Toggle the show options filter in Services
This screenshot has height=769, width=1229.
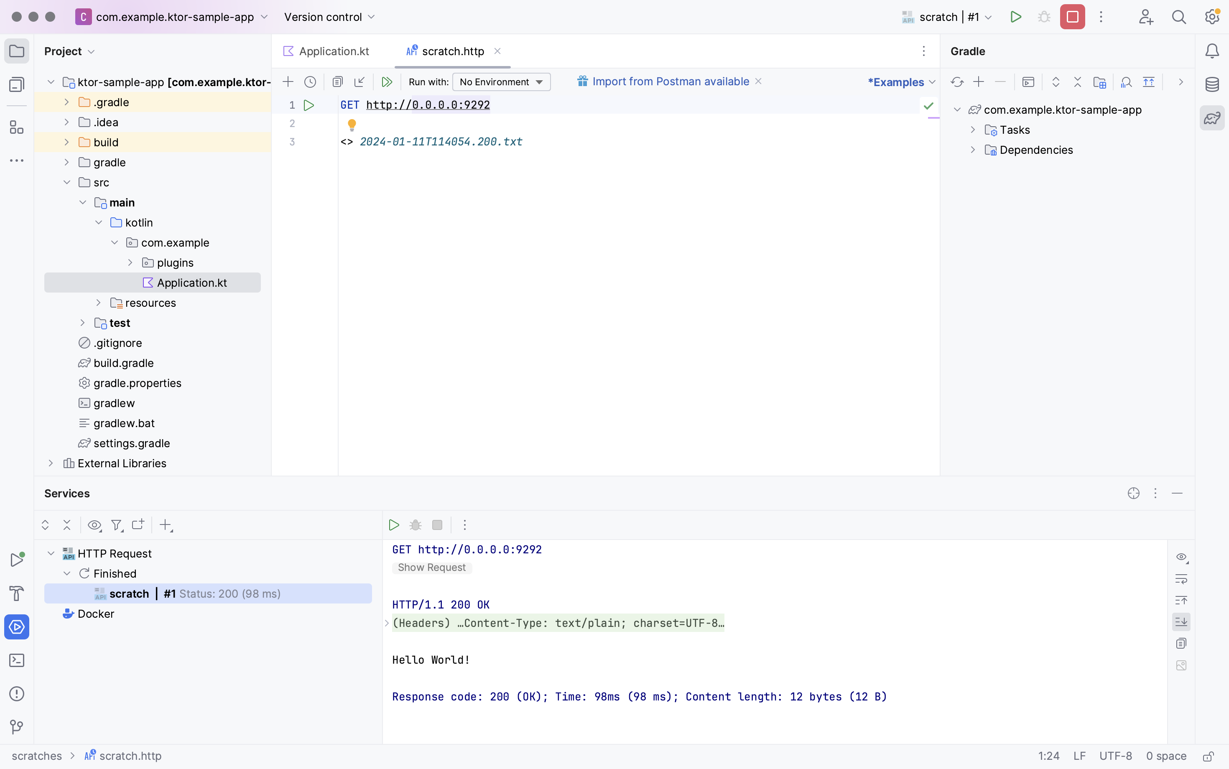[x=94, y=525]
